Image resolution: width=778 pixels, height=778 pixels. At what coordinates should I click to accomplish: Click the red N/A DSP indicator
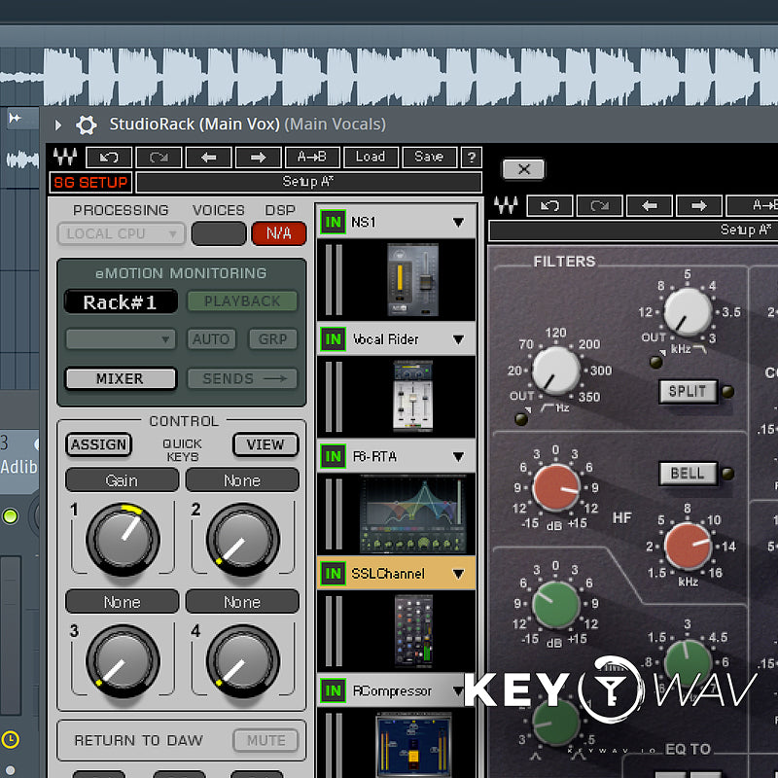[x=279, y=233]
